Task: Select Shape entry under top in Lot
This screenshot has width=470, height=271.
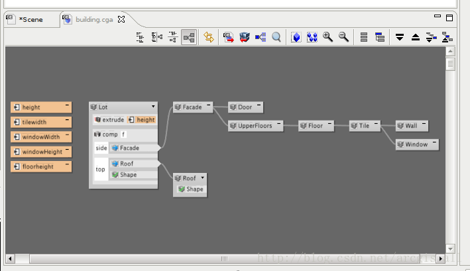Action: tap(134, 175)
